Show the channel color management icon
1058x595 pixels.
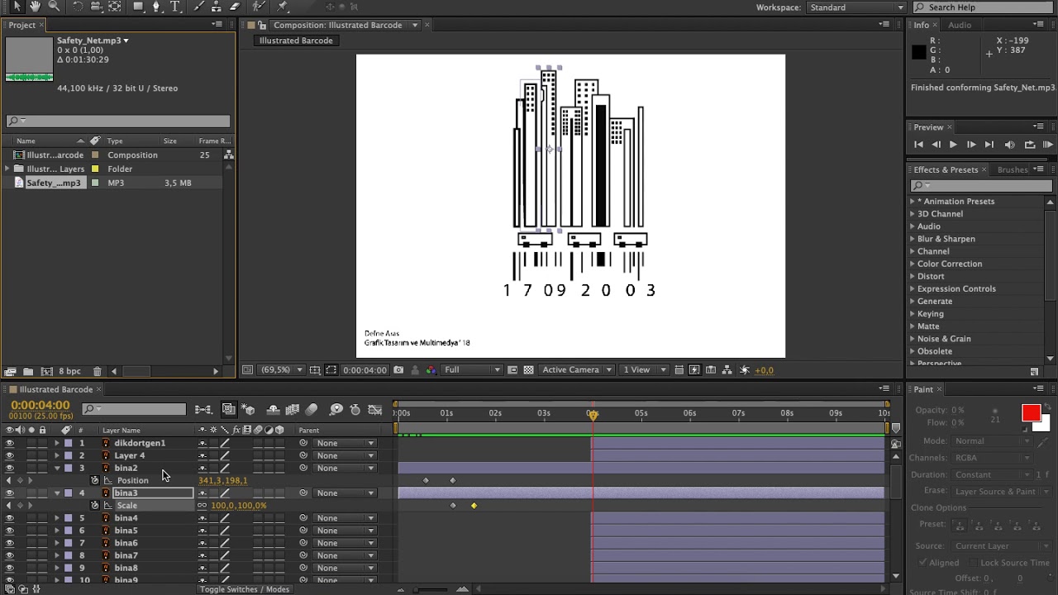click(431, 370)
